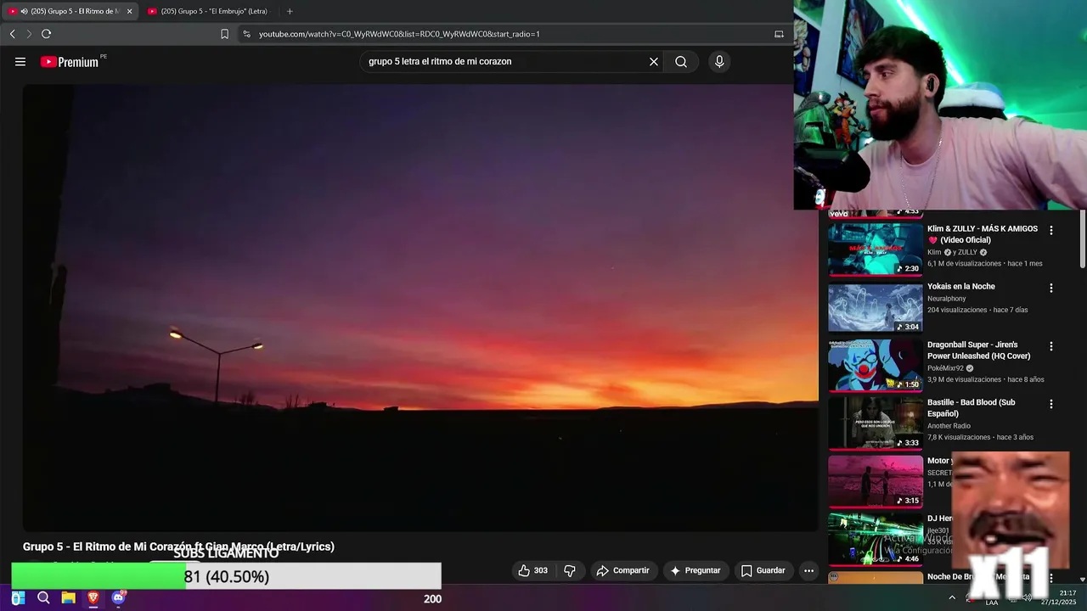This screenshot has height=611, width=1087.
Task: Show hidden system tray icons chevron
Action: tap(952, 597)
